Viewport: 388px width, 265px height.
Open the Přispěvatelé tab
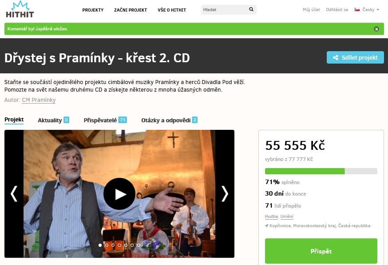click(x=105, y=120)
